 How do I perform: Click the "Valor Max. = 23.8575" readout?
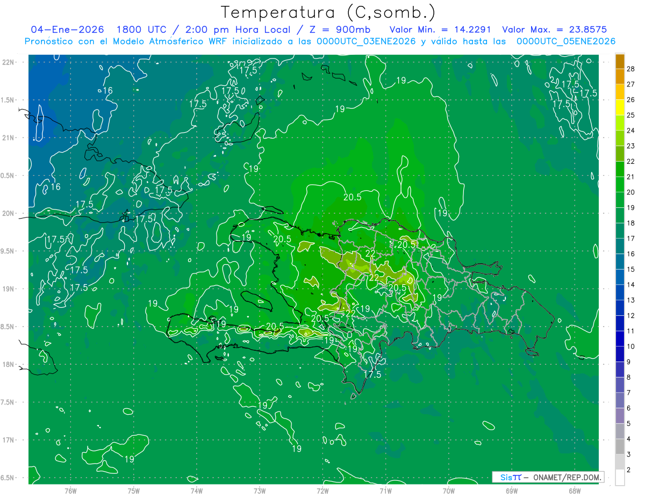(x=555, y=30)
